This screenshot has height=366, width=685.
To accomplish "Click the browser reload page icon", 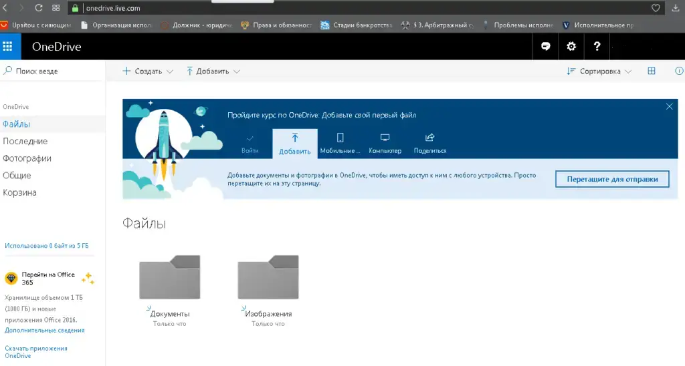I will (x=39, y=8).
